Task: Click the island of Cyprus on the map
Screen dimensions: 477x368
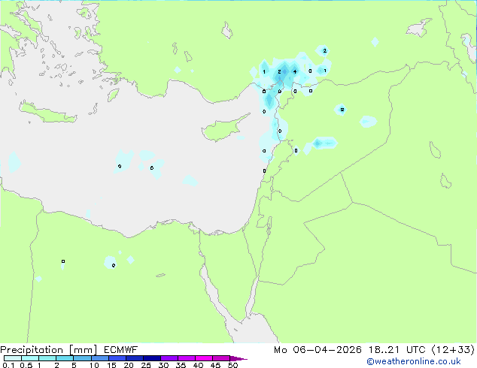Action: 223,128
